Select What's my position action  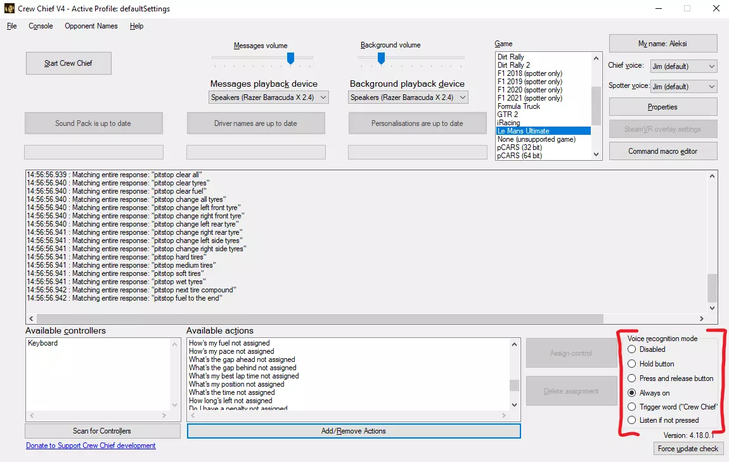(x=236, y=384)
